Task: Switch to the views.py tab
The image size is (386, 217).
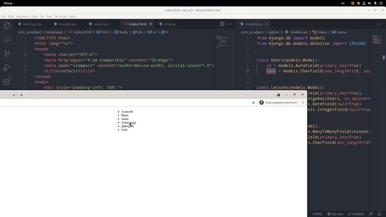Action: [99, 24]
